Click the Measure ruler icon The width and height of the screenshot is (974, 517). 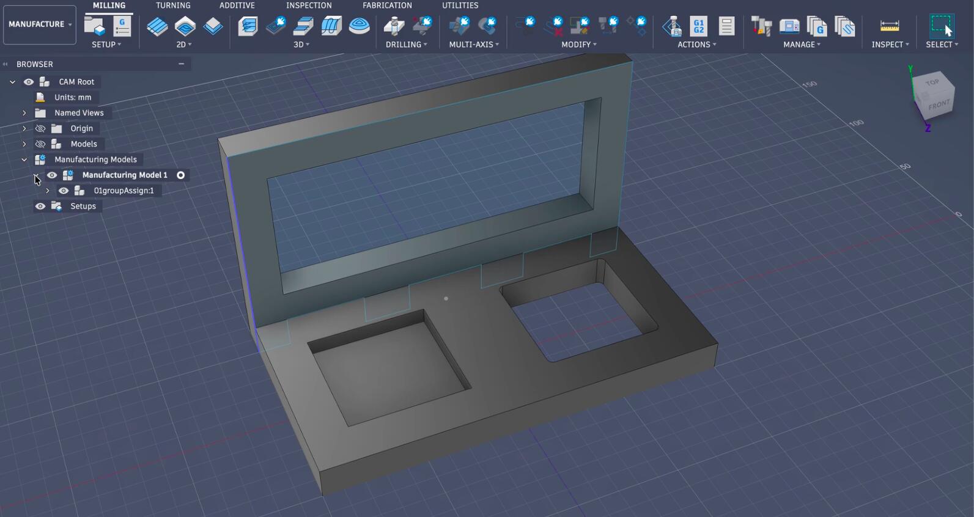(x=890, y=26)
